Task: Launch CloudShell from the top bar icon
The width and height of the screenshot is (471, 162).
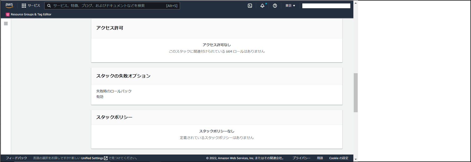Action: click(x=250, y=6)
